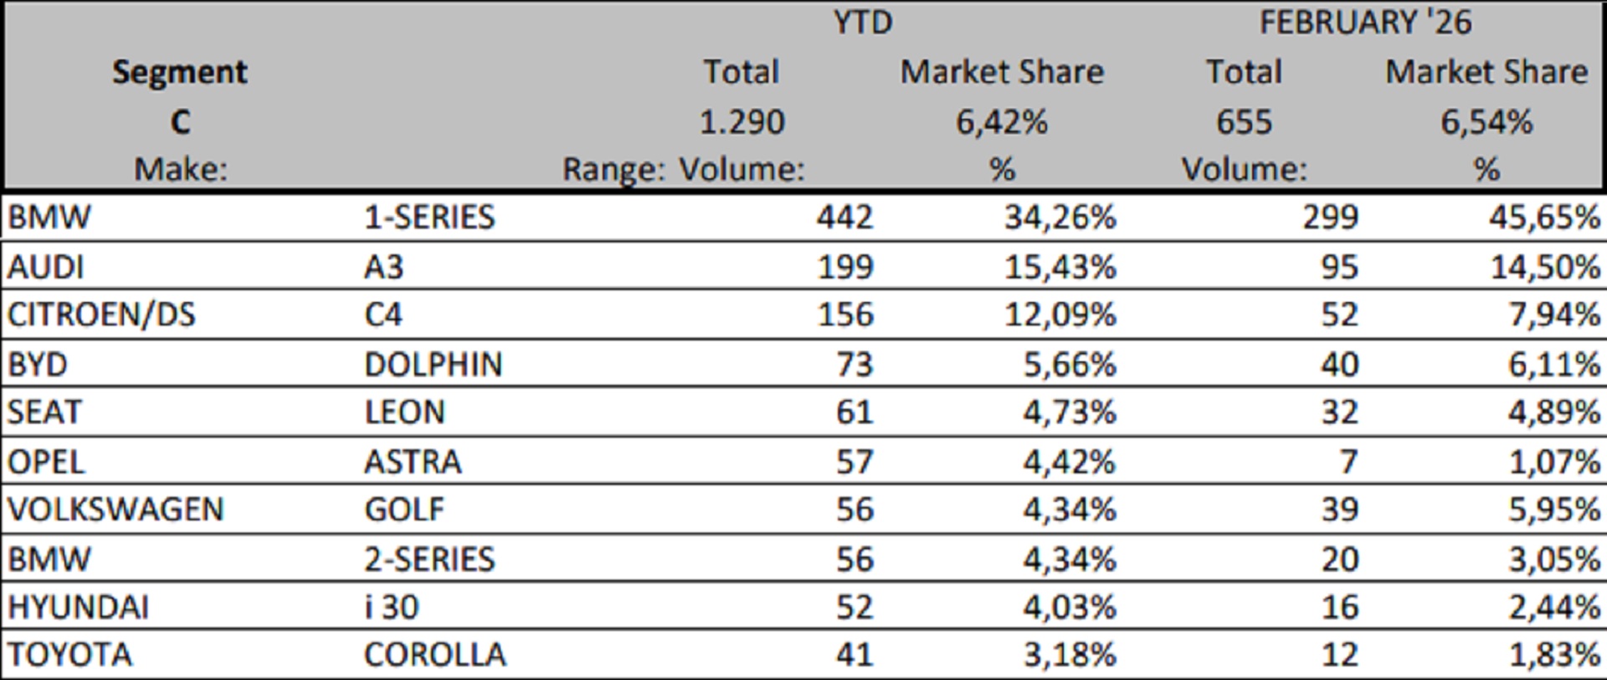
Task: Click the COROLLA range cell
Action: [434, 654]
